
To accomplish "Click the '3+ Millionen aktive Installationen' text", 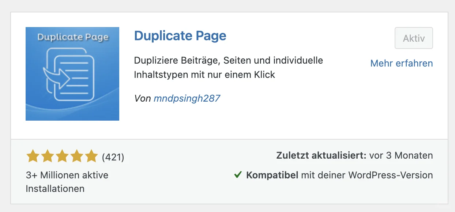I will (x=67, y=182).
